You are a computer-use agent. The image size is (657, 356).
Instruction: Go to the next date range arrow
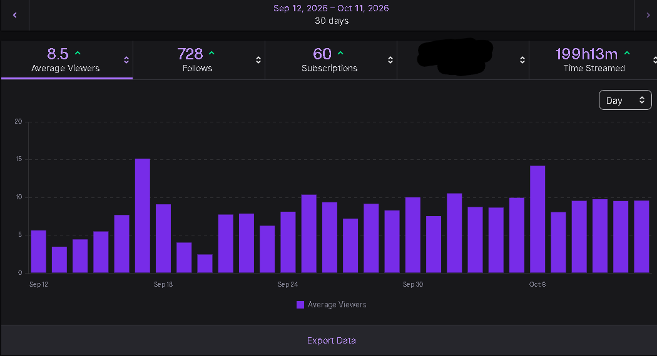coord(648,15)
